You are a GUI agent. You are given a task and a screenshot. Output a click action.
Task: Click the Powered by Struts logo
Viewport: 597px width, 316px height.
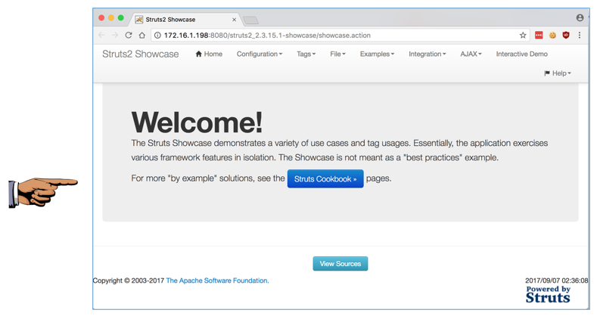(548, 295)
